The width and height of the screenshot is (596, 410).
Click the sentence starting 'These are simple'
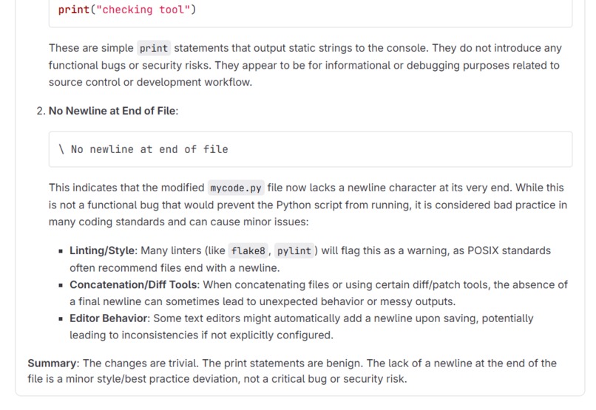click(92, 49)
